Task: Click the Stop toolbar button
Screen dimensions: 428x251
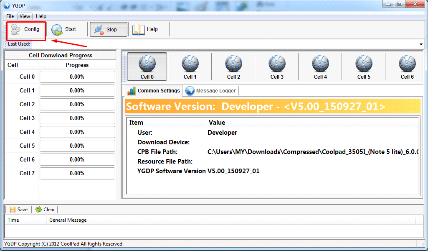Action: coord(109,29)
